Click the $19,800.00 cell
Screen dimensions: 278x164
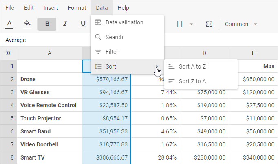tap(204, 105)
